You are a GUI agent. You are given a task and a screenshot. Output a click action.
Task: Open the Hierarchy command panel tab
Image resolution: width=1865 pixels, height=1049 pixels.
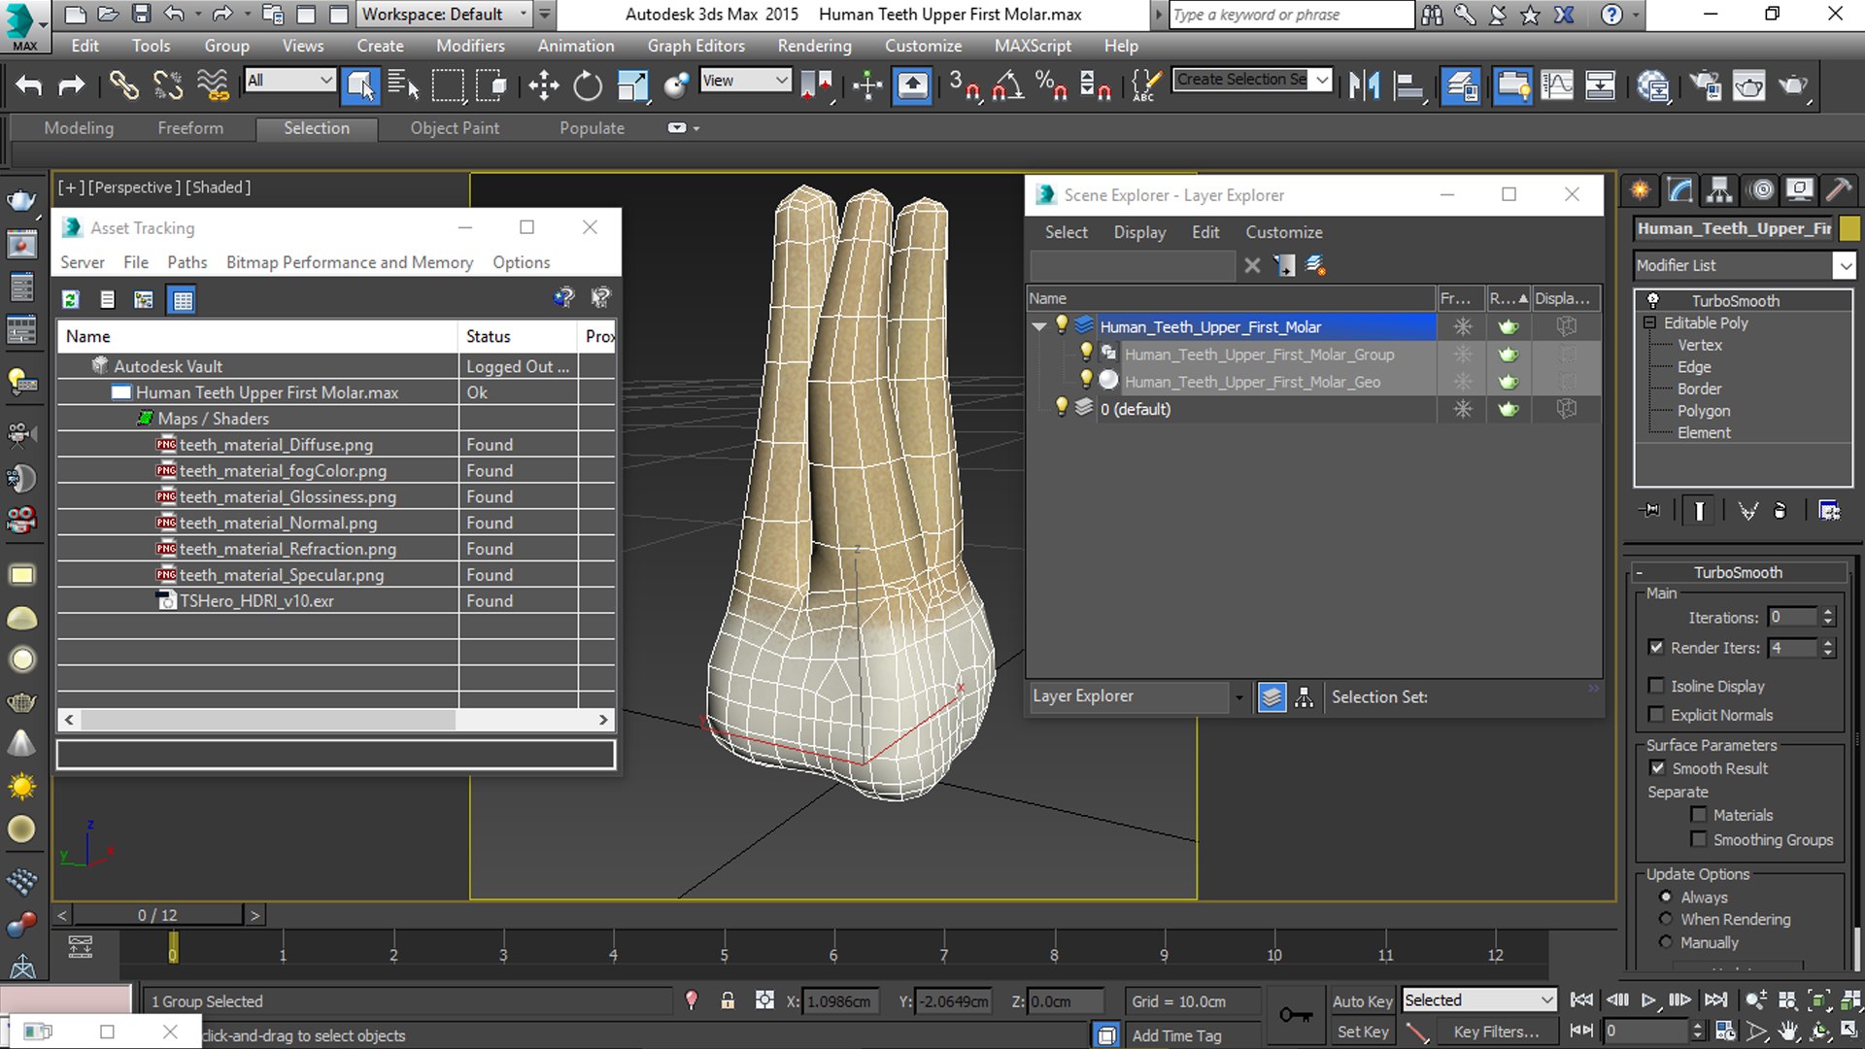1720,190
